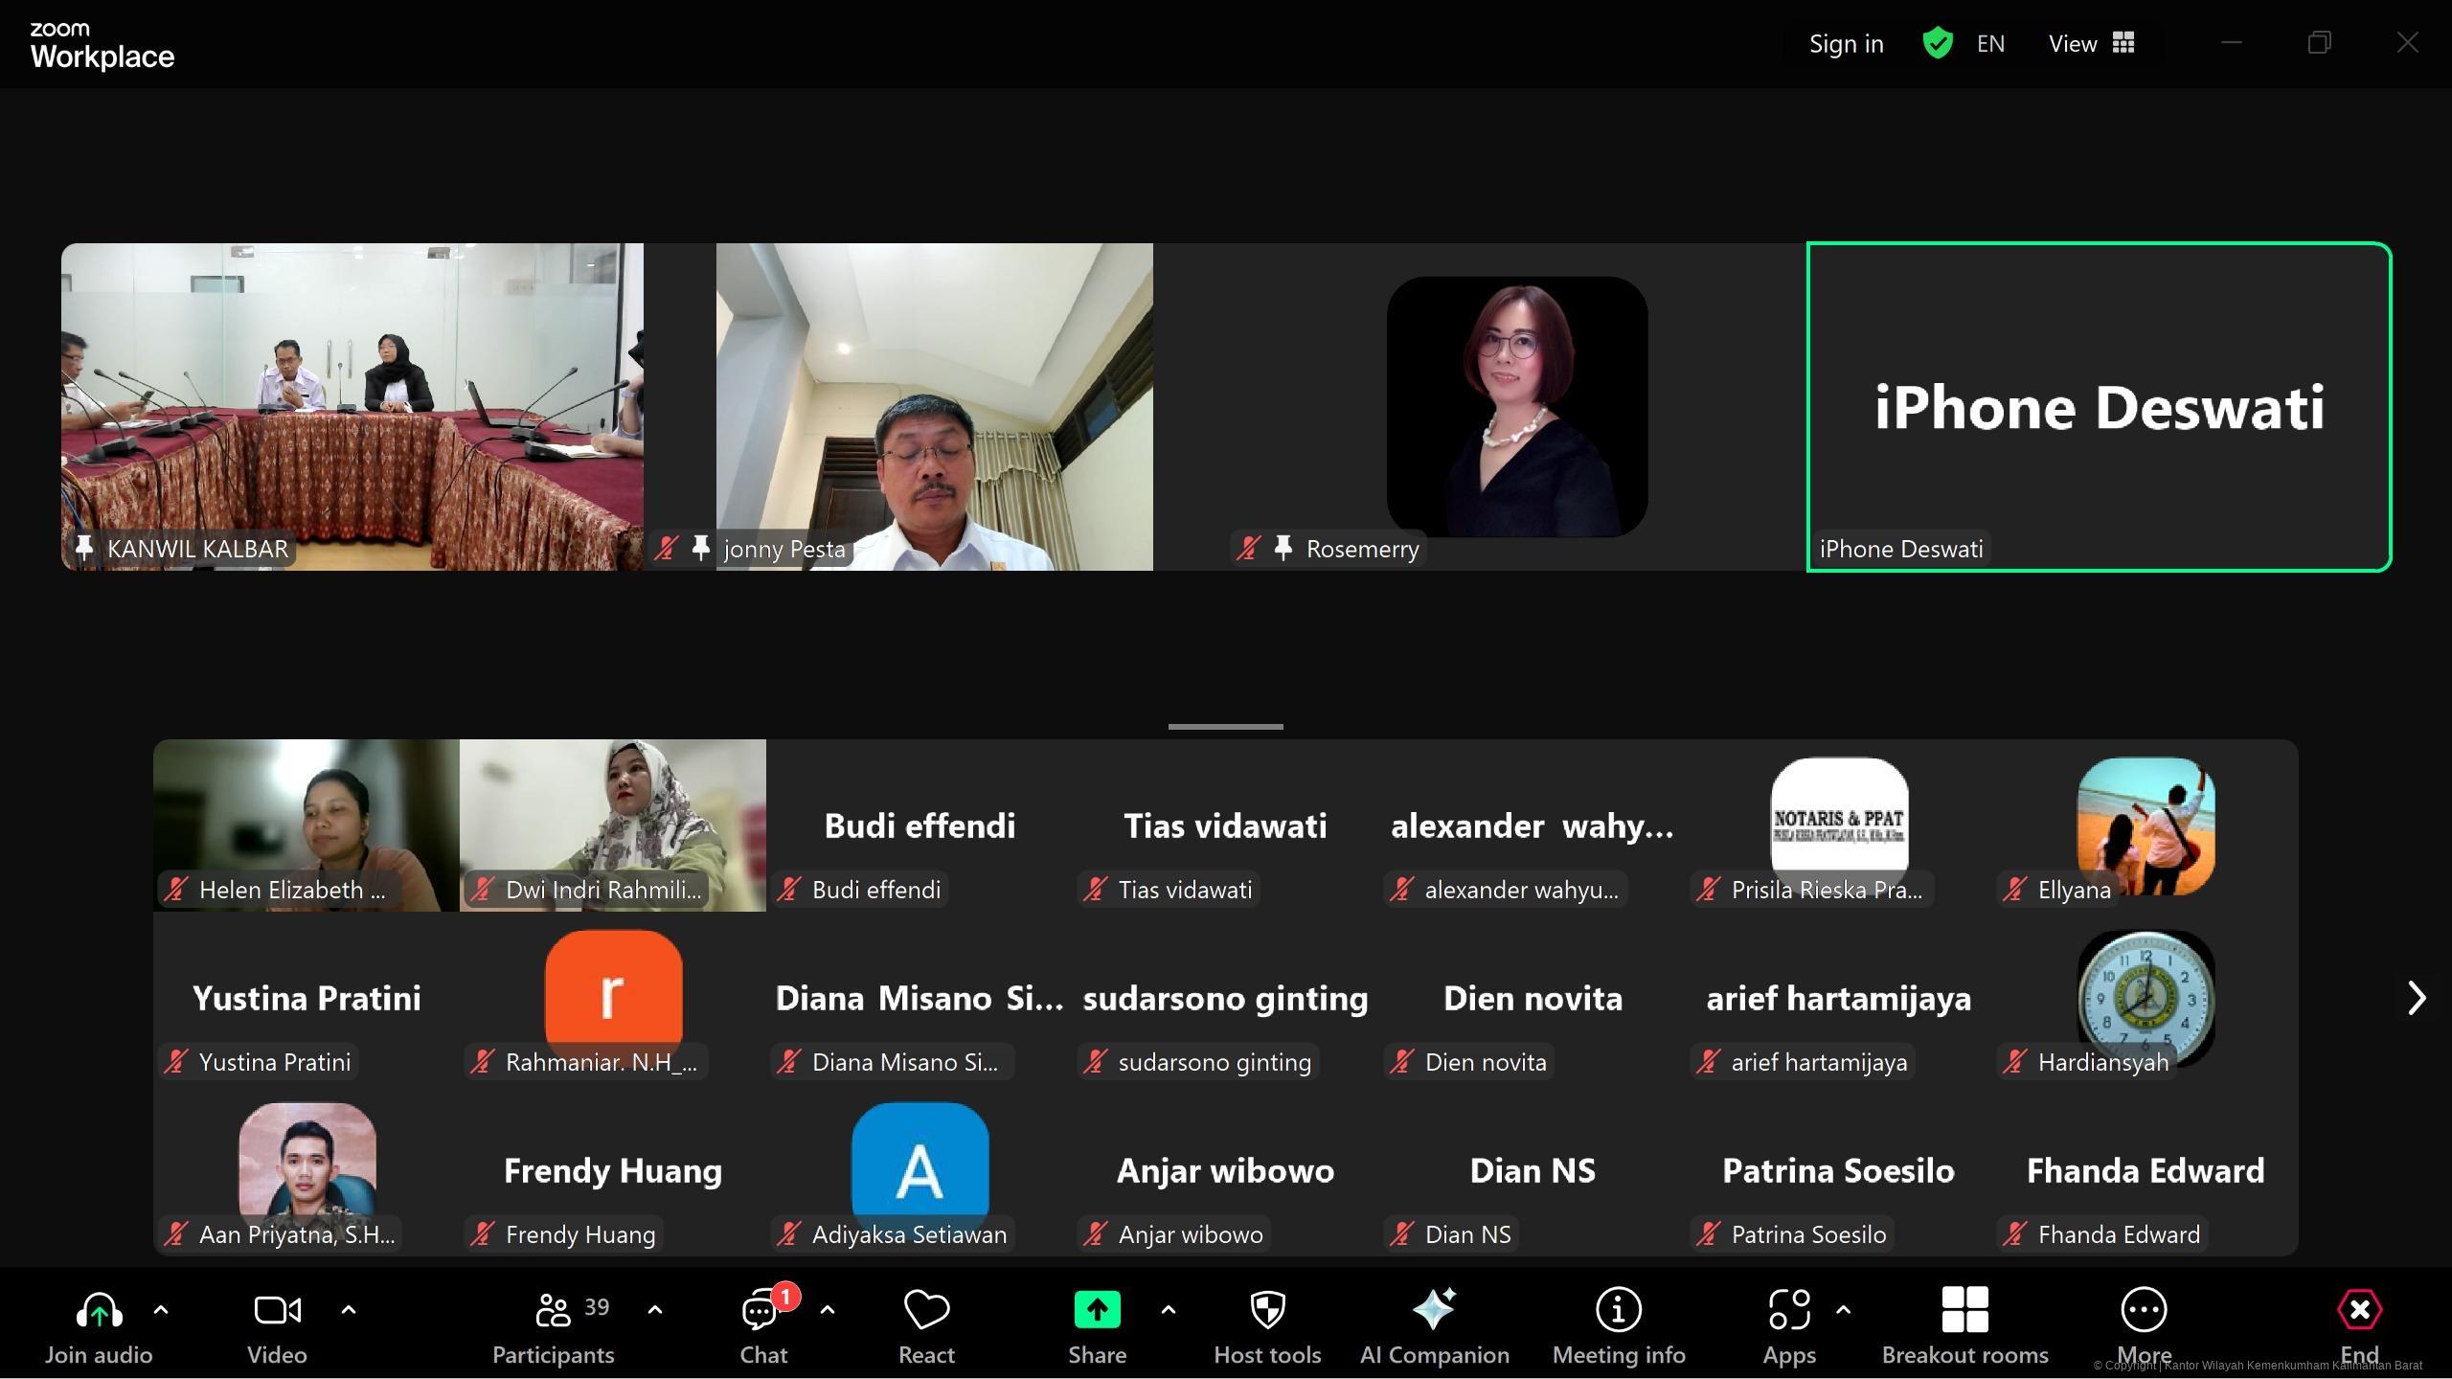Open the React heart icon

pos(926,1311)
